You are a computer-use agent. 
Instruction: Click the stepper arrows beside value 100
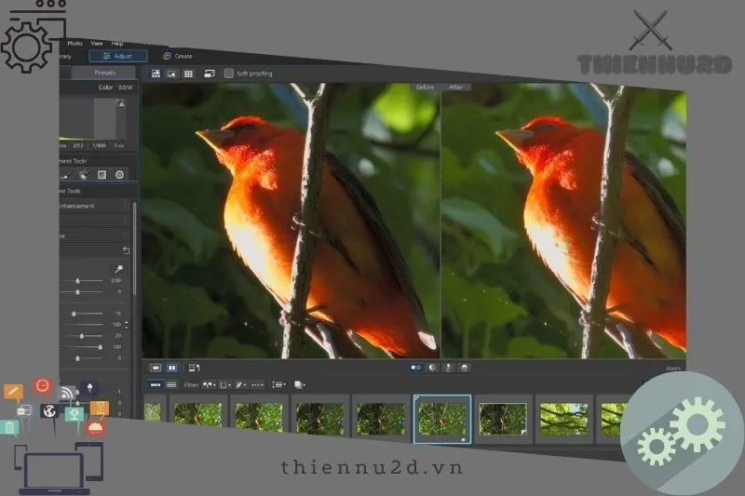click(127, 325)
